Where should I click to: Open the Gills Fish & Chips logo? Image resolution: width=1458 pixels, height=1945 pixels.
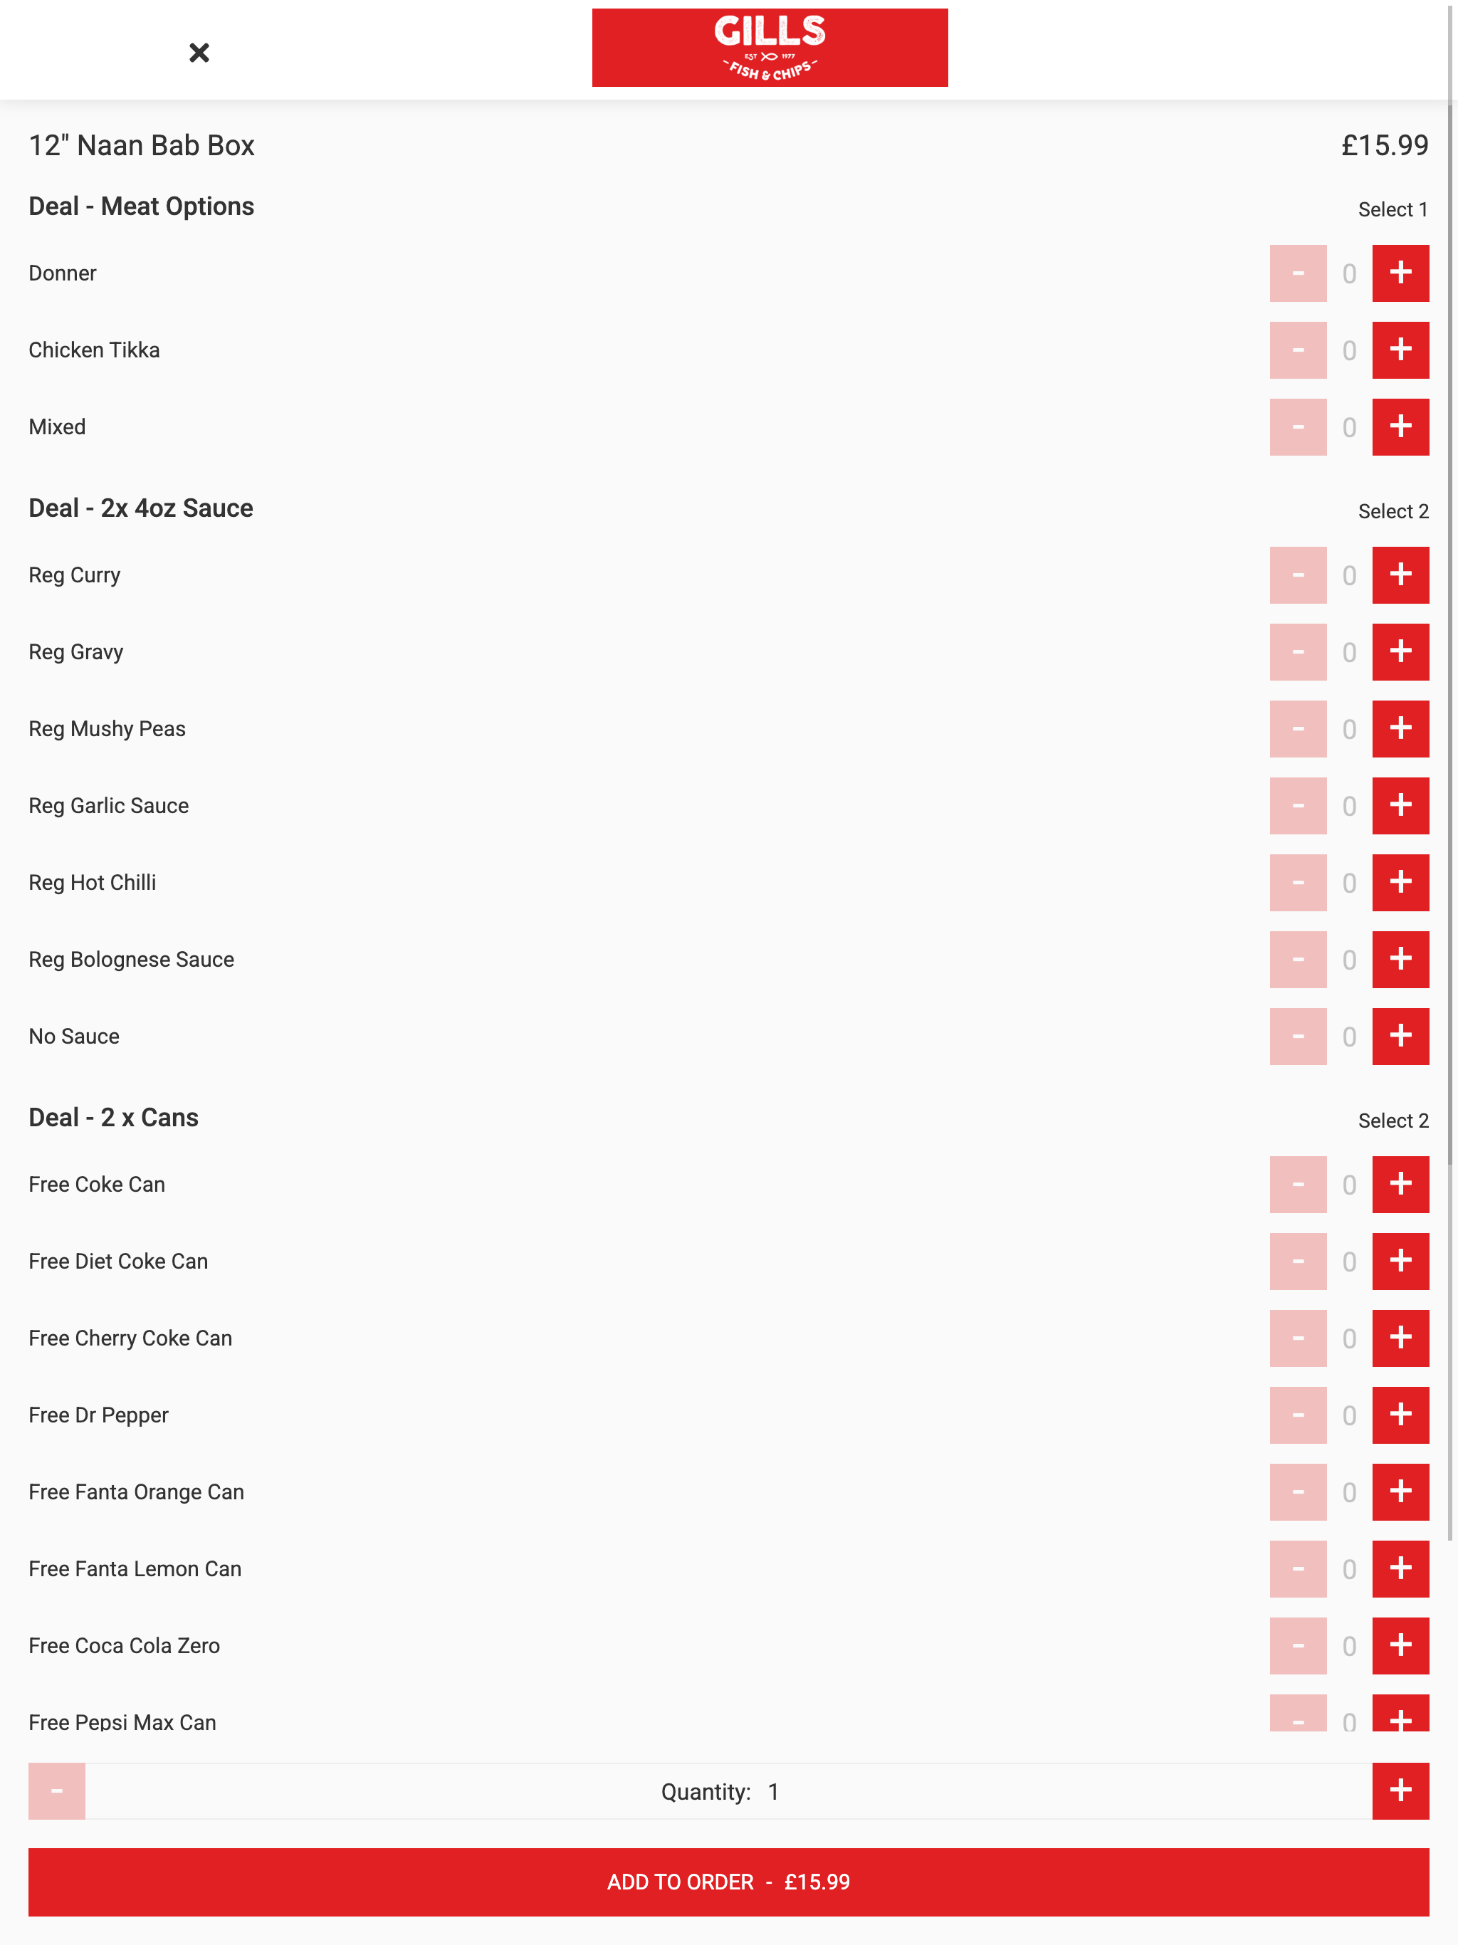pos(770,48)
